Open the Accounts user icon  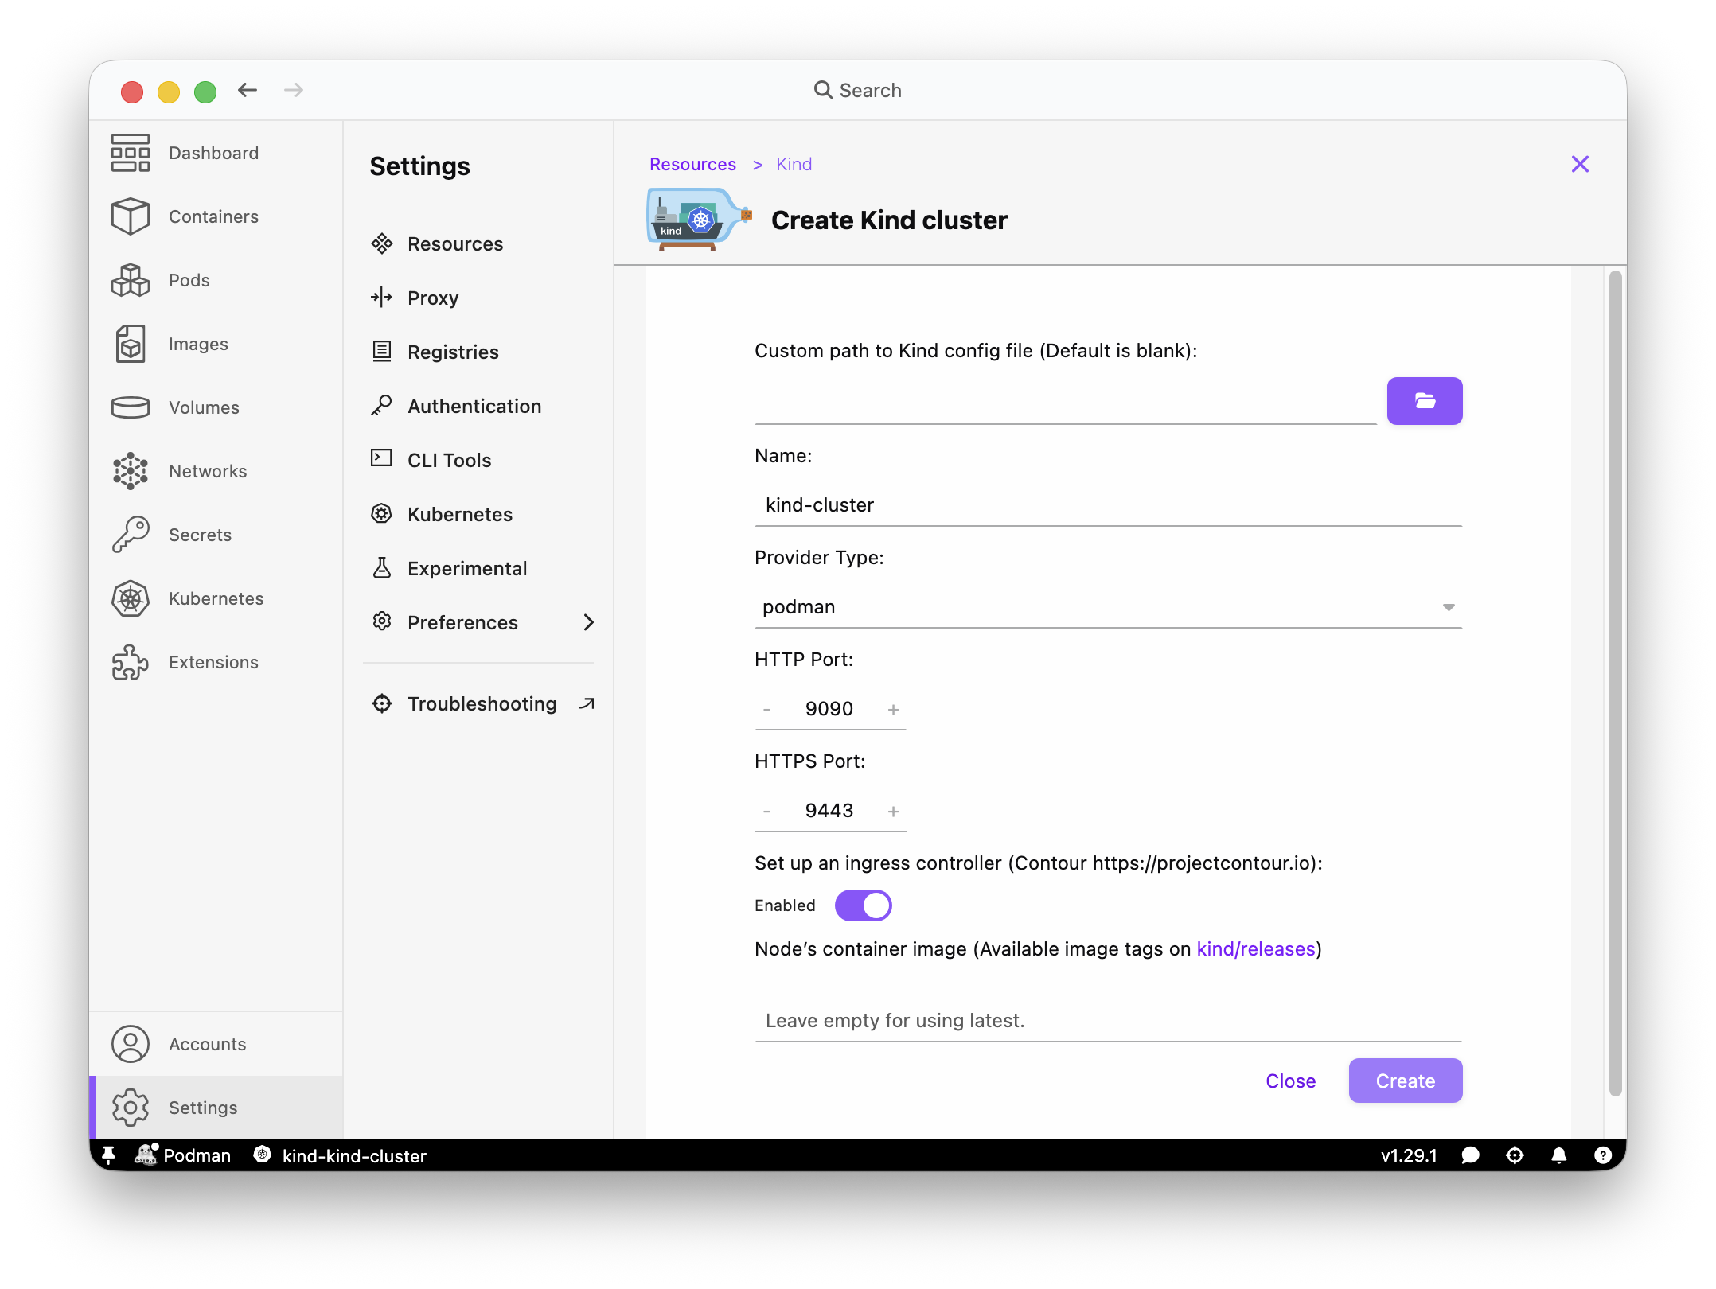click(x=130, y=1044)
